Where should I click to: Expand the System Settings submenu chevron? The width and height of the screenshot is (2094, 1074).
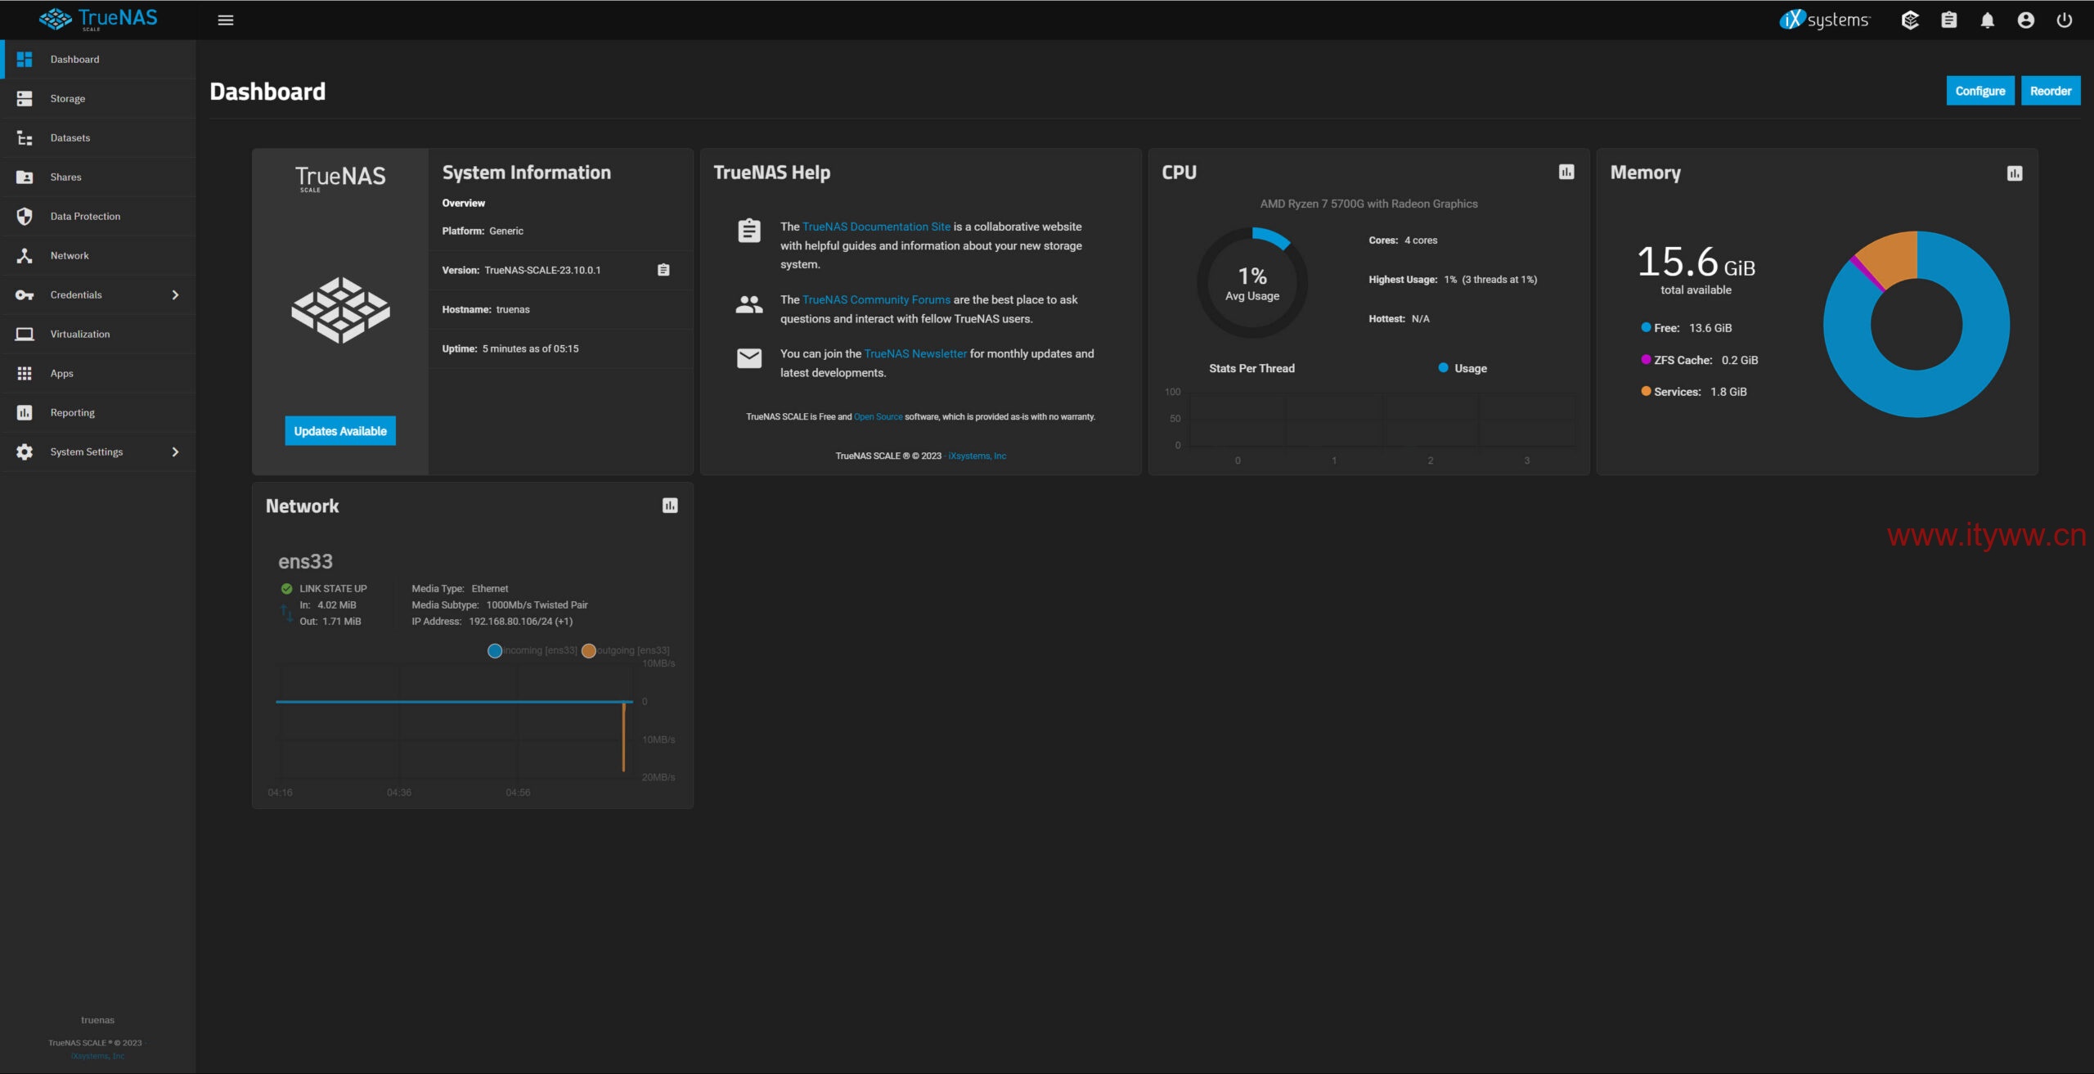tap(175, 452)
